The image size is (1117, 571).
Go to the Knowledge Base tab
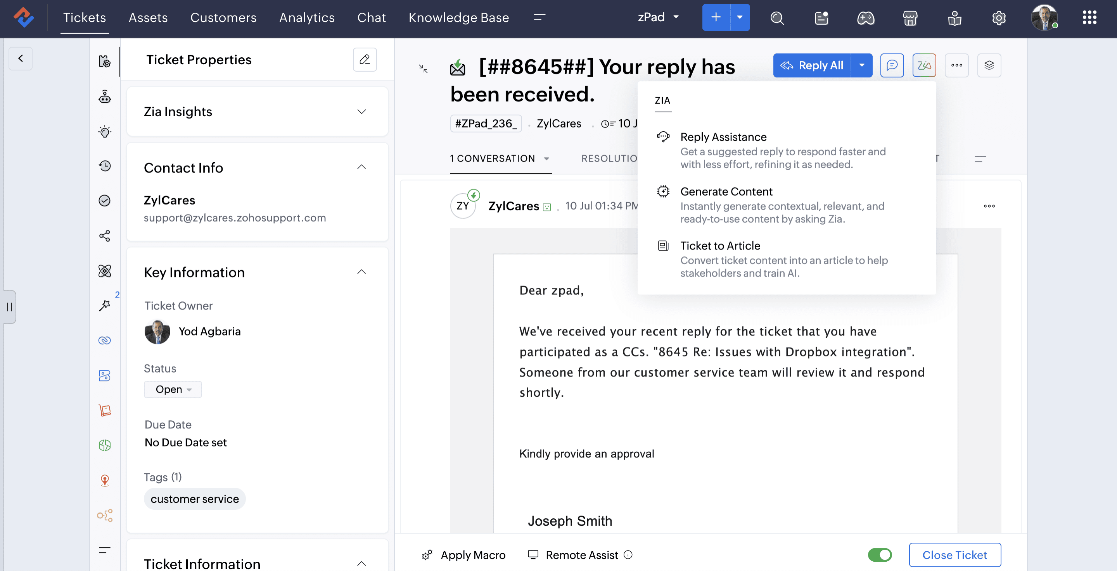click(459, 17)
